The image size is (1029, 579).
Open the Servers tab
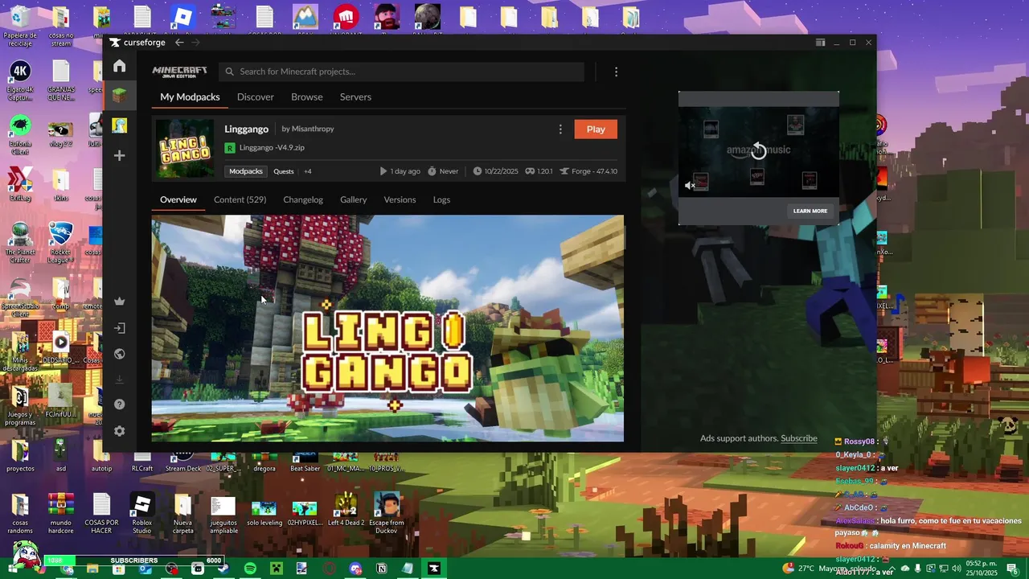355,96
